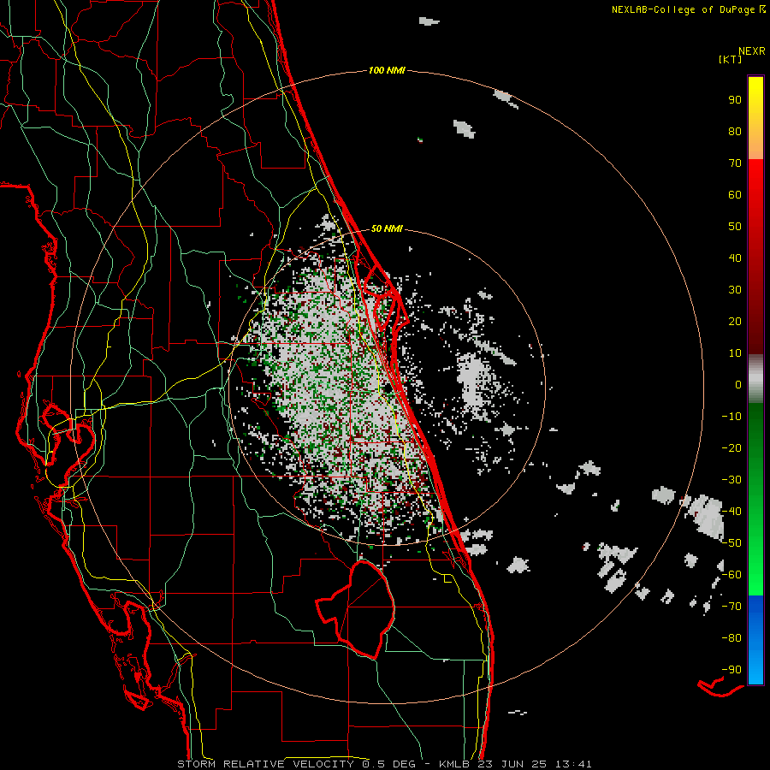Click the 80 value on the velocity scale
Screen dimensions: 770x770
point(735,132)
